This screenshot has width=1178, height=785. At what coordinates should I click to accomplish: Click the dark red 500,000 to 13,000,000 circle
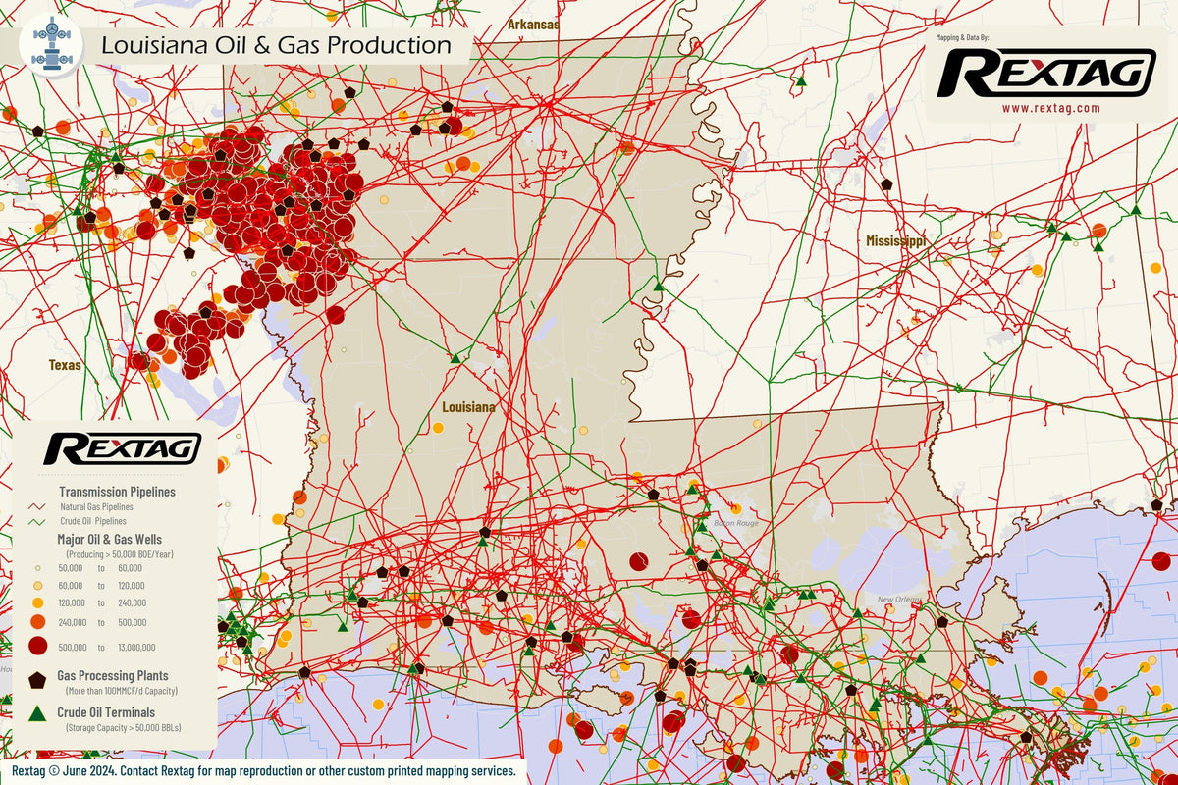tap(37, 646)
